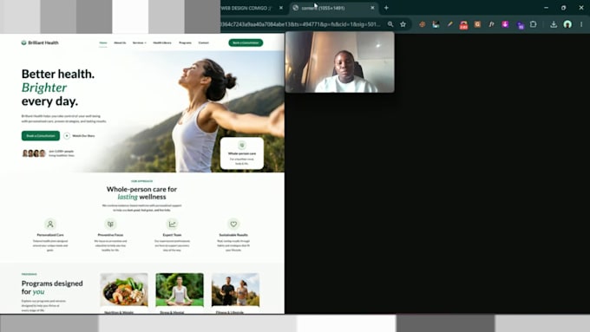The width and height of the screenshot is (590, 332).
Task: Click the pencil extension icon
Action: click(449, 24)
